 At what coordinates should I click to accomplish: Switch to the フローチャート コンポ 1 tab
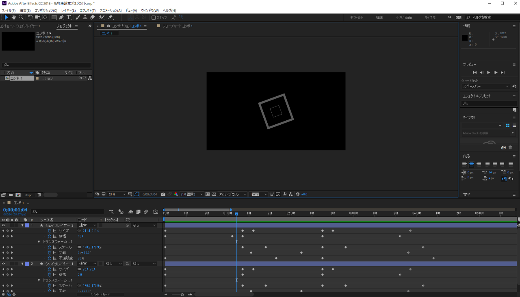click(178, 26)
